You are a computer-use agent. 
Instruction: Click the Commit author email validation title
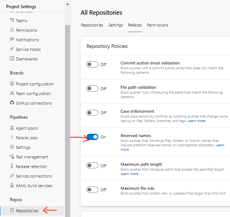150,63
